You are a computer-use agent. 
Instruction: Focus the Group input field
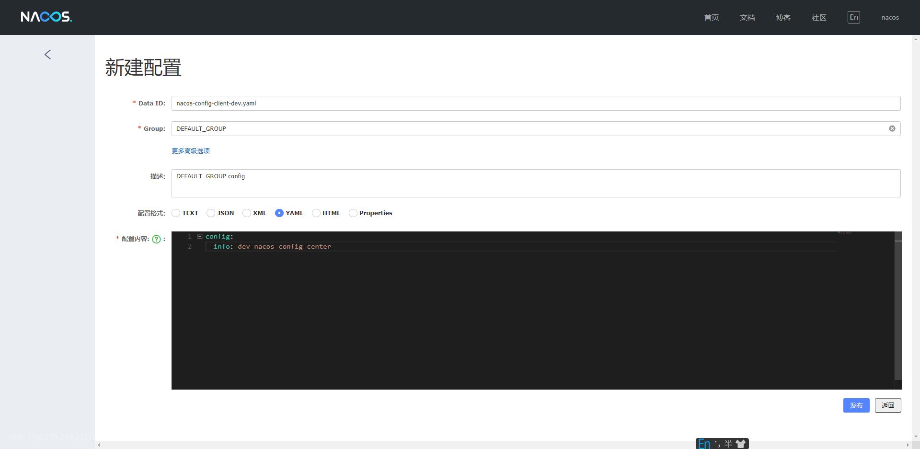pyautogui.click(x=536, y=128)
